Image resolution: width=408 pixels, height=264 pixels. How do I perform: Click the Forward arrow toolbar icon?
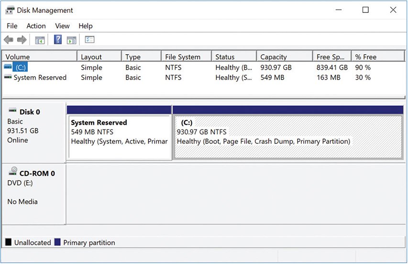pos(22,40)
